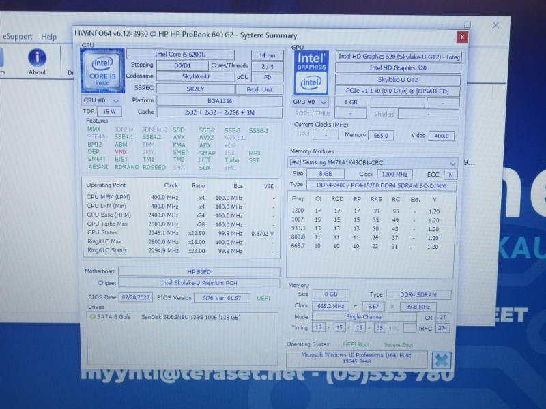Click the module clock 1200 MHz field

[394, 175]
